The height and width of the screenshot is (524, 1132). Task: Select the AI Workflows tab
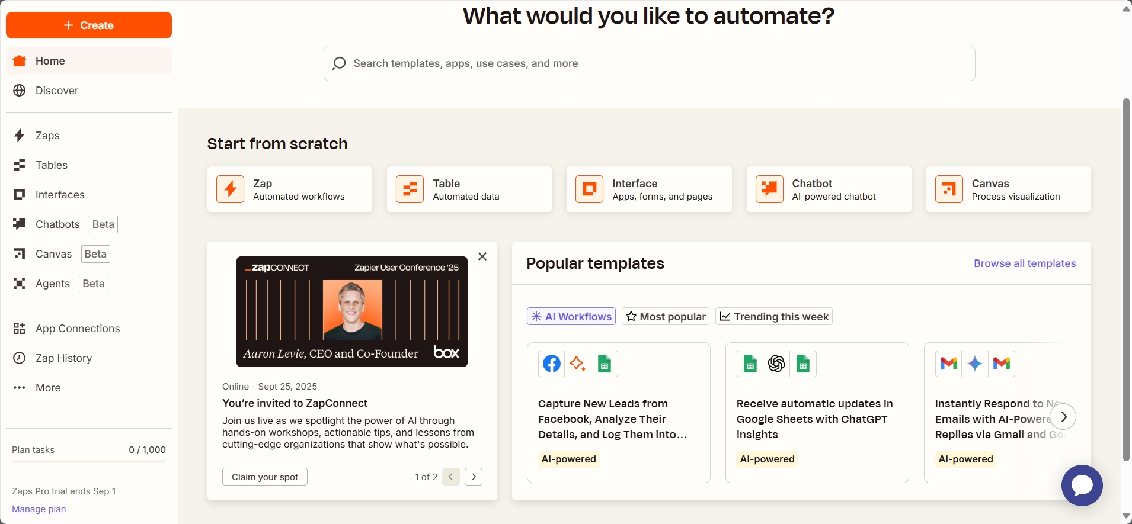click(x=571, y=316)
